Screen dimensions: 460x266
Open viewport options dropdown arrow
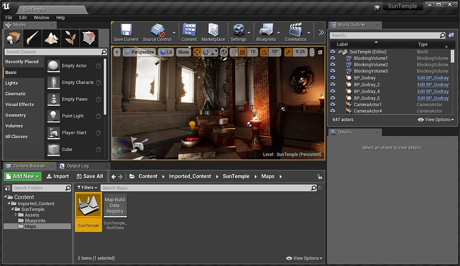coord(117,53)
